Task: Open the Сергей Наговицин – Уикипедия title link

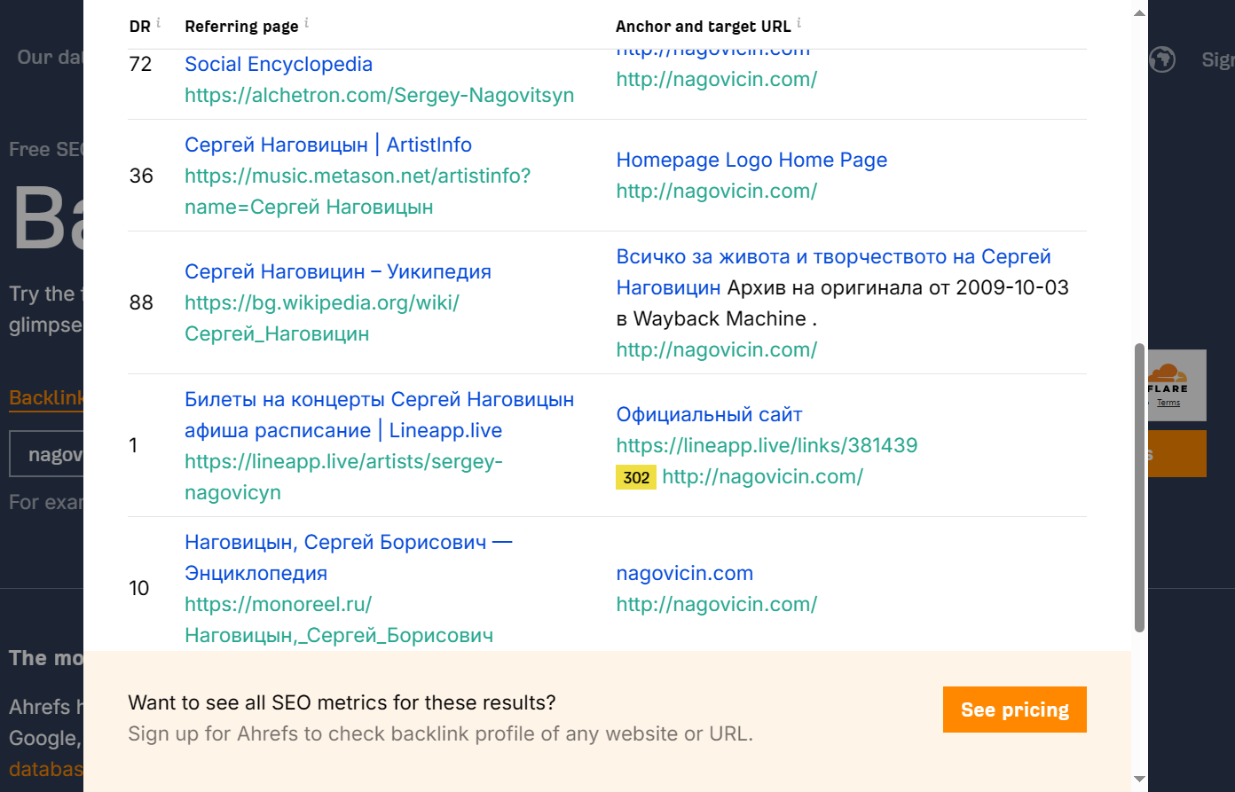Action: pyautogui.click(x=338, y=271)
